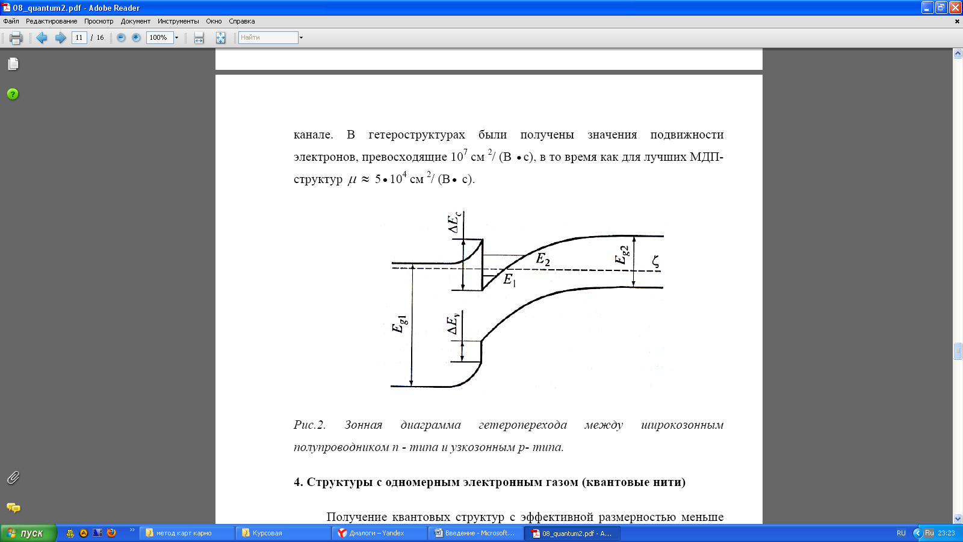Click the fit whole page icon

coord(220,38)
